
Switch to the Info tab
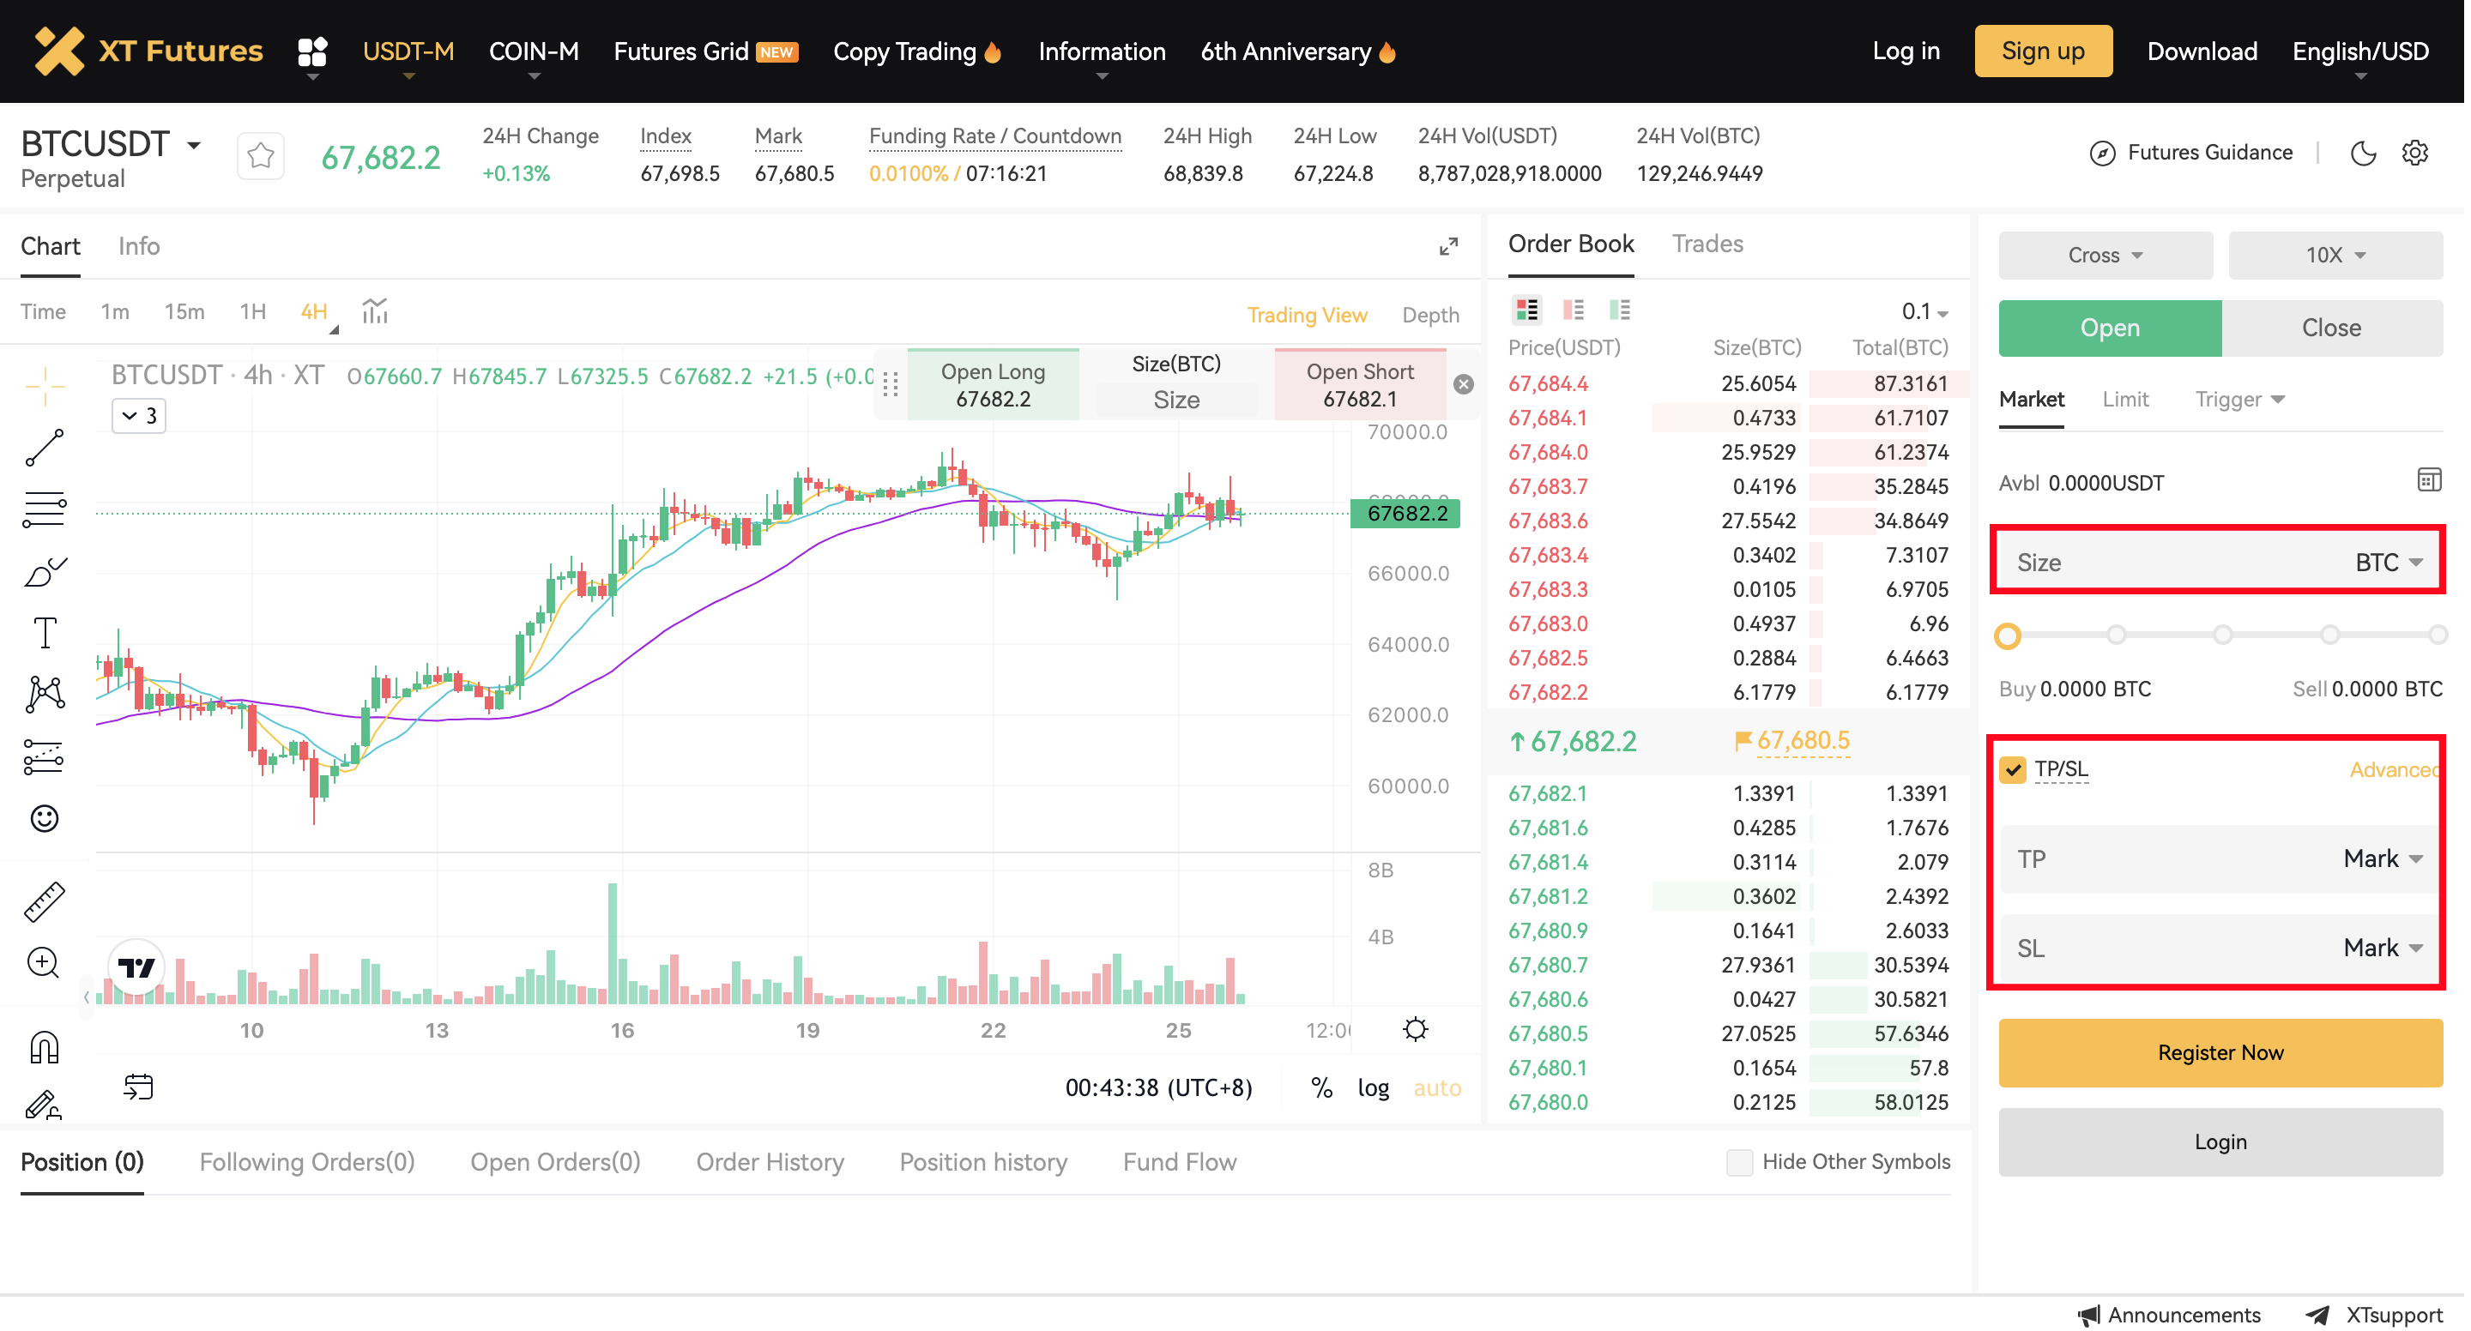pyautogui.click(x=139, y=247)
